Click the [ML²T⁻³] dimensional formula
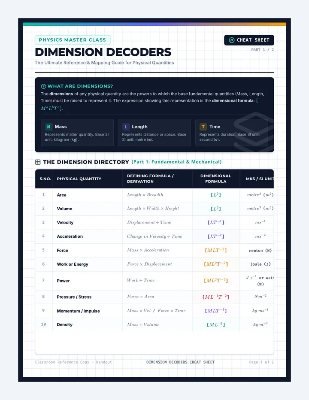 (216, 280)
